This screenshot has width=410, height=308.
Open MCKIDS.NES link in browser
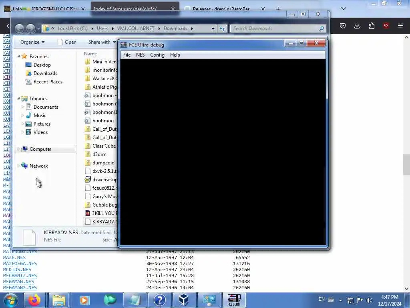click(17, 269)
